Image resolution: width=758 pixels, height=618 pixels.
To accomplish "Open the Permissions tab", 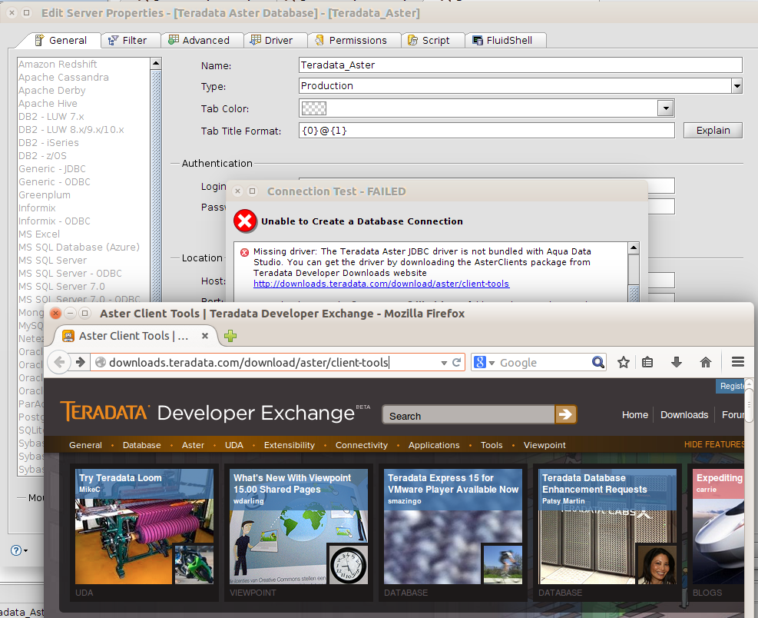I will [353, 40].
